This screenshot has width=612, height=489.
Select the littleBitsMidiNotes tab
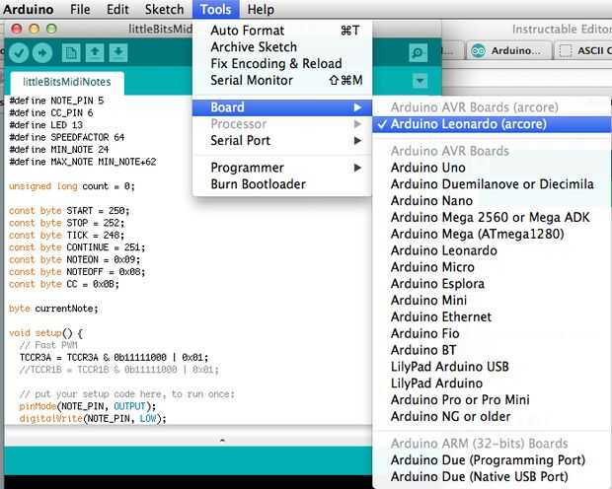pyautogui.click(x=67, y=82)
